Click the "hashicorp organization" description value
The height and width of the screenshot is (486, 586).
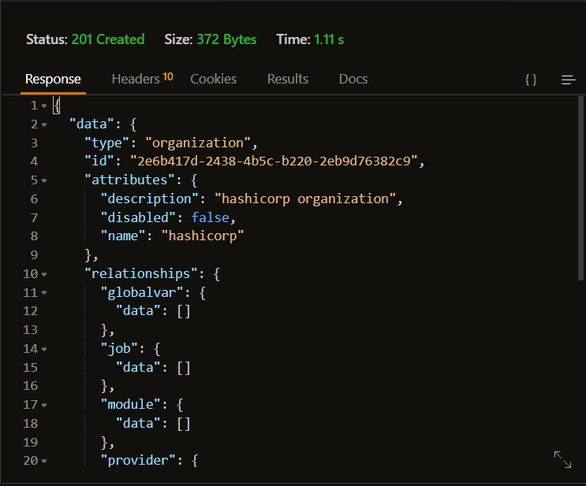tap(304, 198)
